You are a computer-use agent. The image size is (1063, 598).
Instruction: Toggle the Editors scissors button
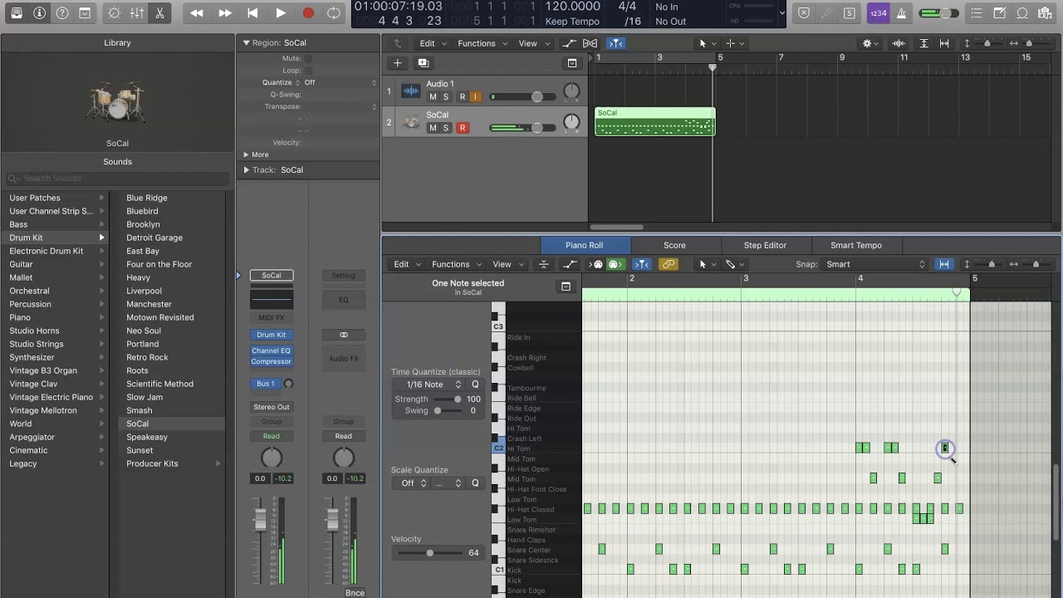159,13
